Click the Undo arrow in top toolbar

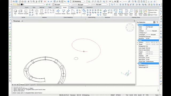(x=49, y=2)
